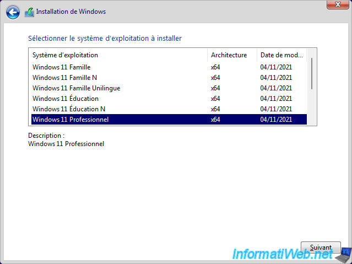Click x64 in the Professionnel row
This screenshot has height=264, width=352.
(215, 120)
